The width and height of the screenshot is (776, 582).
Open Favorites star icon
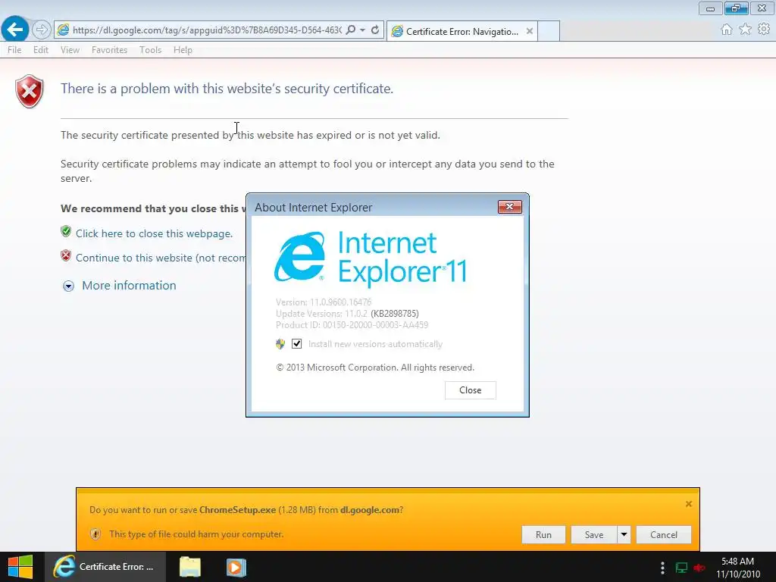746,30
